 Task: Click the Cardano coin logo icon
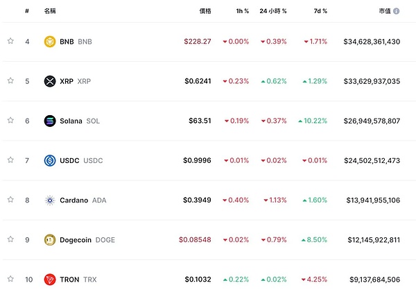tap(49, 200)
